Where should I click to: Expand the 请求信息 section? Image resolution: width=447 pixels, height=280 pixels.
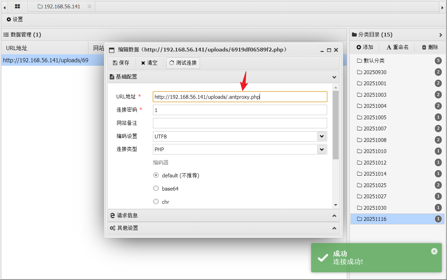[223, 216]
